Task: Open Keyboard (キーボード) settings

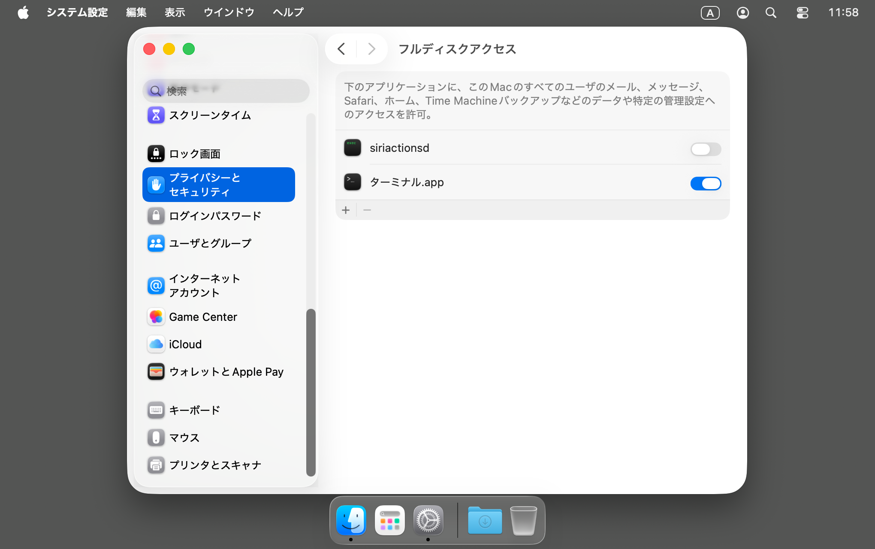Action: coord(194,410)
